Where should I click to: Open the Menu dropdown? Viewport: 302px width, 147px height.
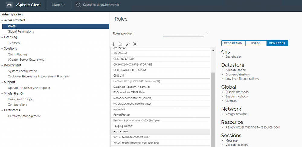[58, 5]
